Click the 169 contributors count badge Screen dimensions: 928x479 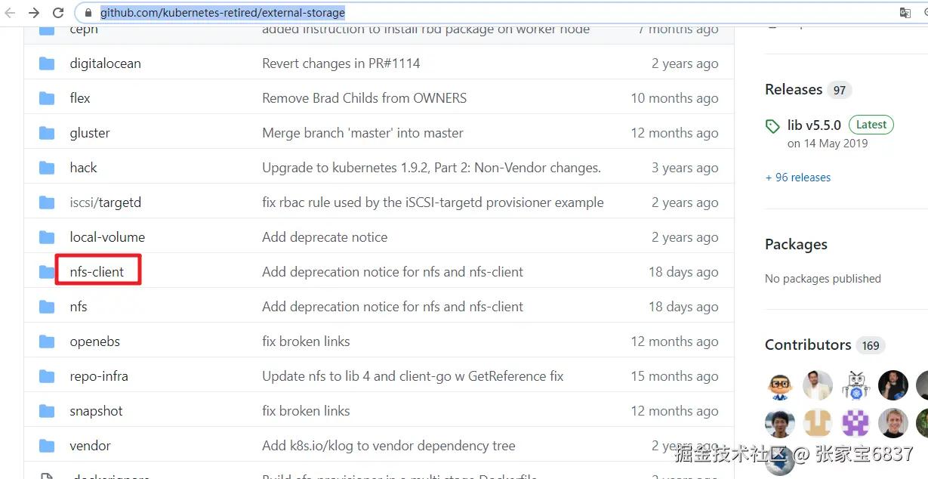(871, 345)
